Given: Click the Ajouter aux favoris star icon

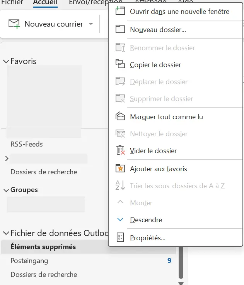Looking at the screenshot, I should pos(120,168).
